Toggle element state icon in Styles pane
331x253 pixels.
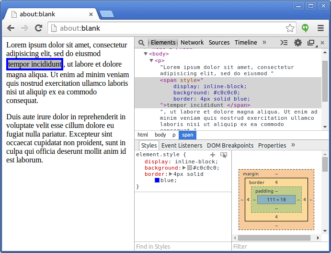[x=224, y=155]
